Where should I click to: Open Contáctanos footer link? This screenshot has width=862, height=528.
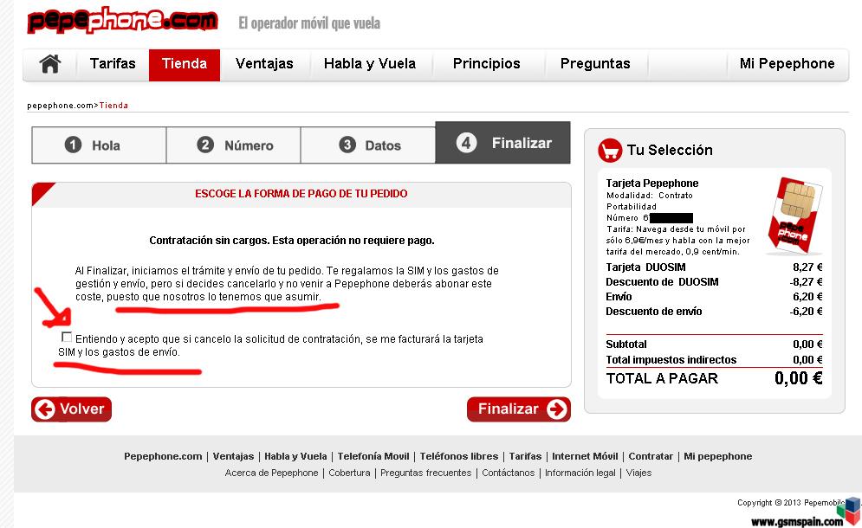pyautogui.click(x=508, y=473)
